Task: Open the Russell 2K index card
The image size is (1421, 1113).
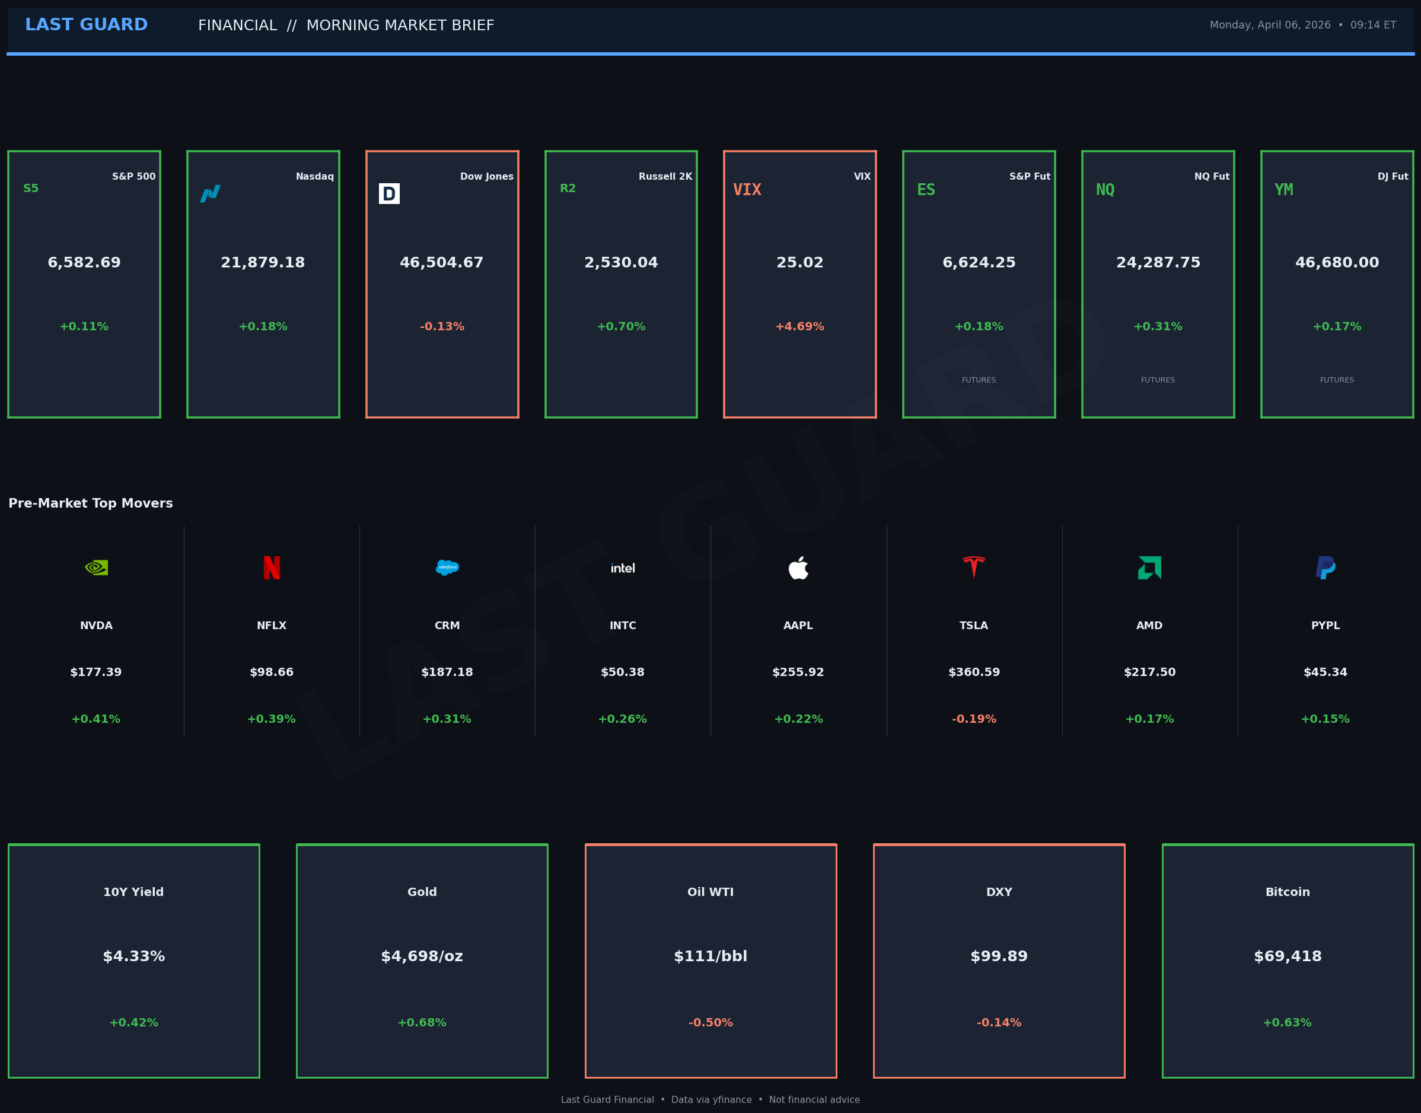Action: [621, 284]
